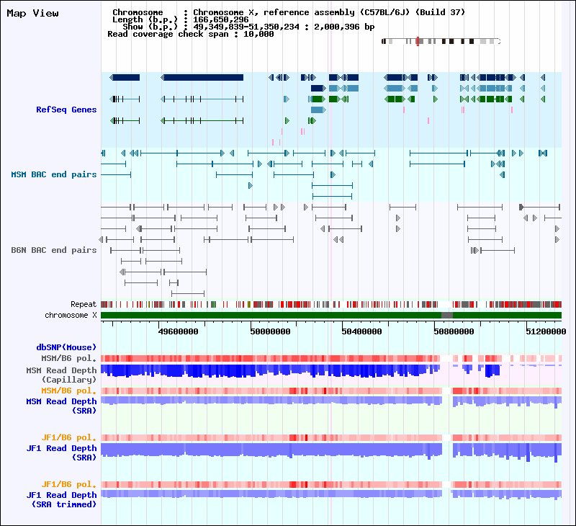Click the orange MSM/B6 pol. label

[68, 391]
